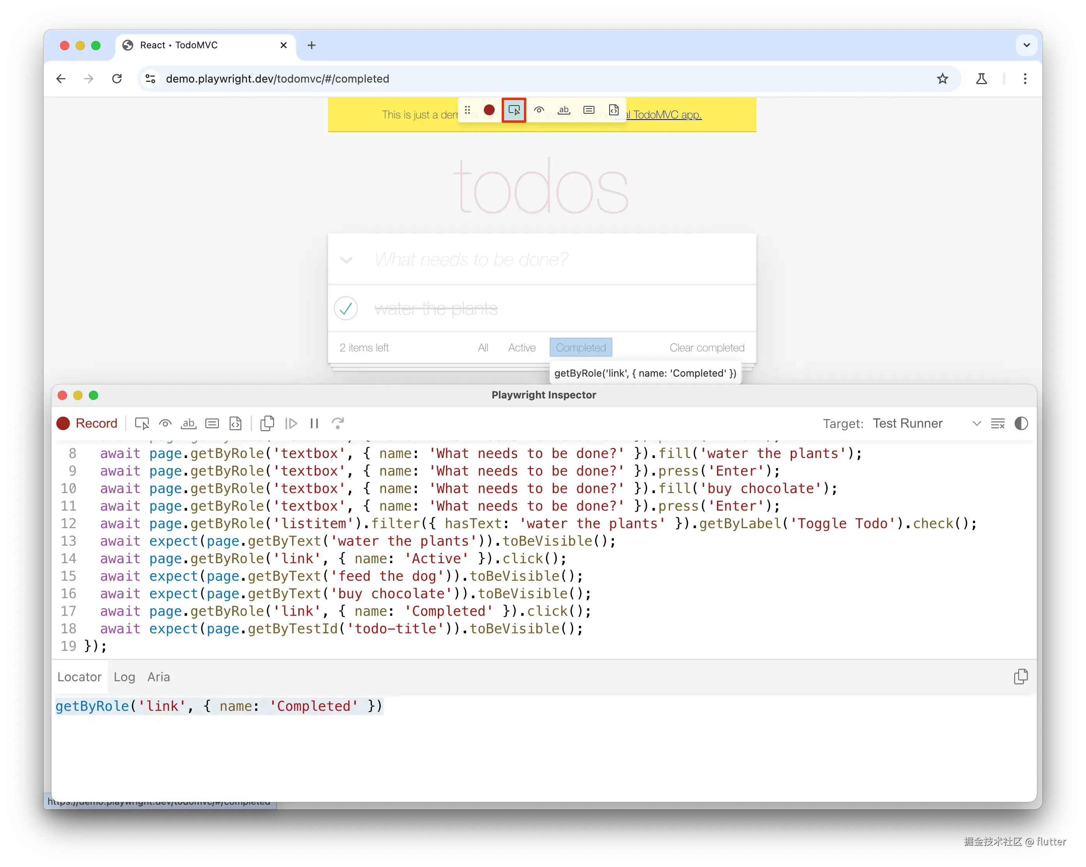Click Assert value icon in Inspector toolbar

click(212, 424)
